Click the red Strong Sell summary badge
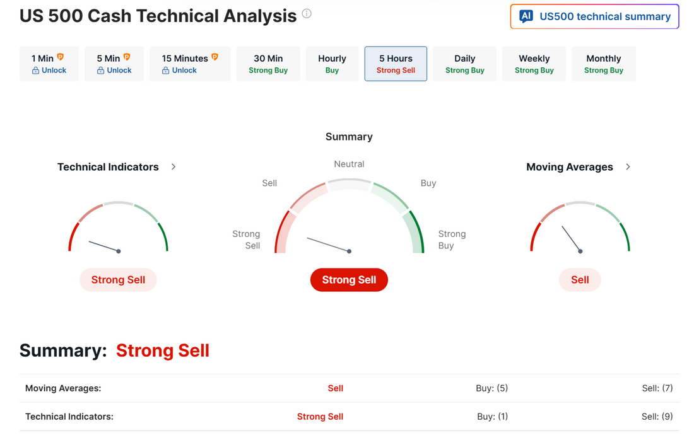Viewport: 694px width, 445px height. [x=349, y=280]
